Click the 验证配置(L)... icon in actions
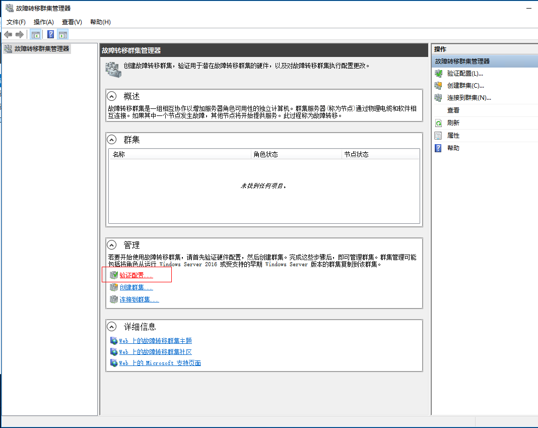 [x=438, y=74]
